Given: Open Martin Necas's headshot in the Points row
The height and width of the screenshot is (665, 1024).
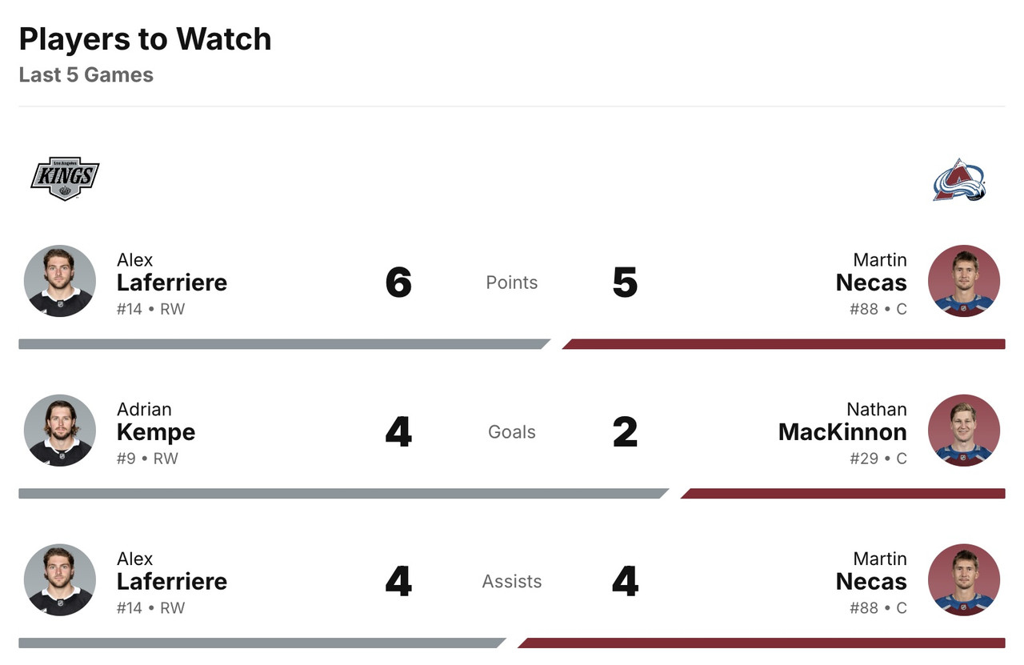Looking at the screenshot, I should 963,281.
